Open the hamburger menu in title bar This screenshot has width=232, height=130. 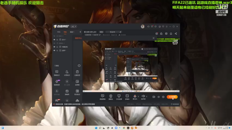(x=166, y=27)
